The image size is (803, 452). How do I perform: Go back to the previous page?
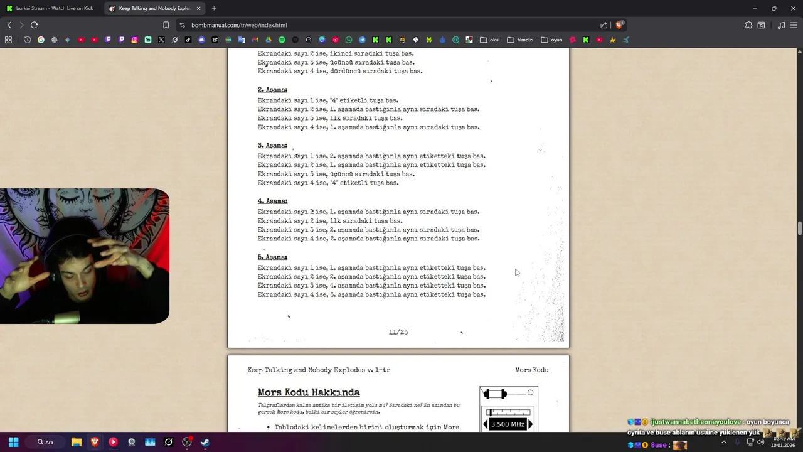click(x=9, y=25)
